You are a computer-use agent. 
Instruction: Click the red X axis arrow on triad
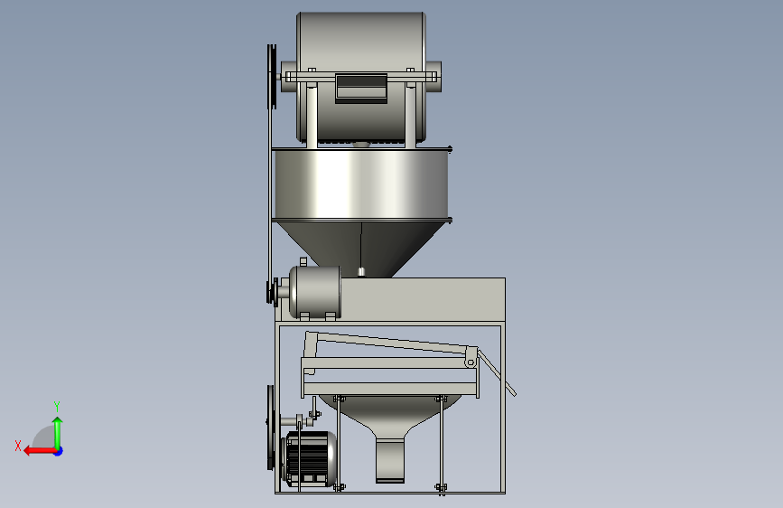tap(40, 451)
